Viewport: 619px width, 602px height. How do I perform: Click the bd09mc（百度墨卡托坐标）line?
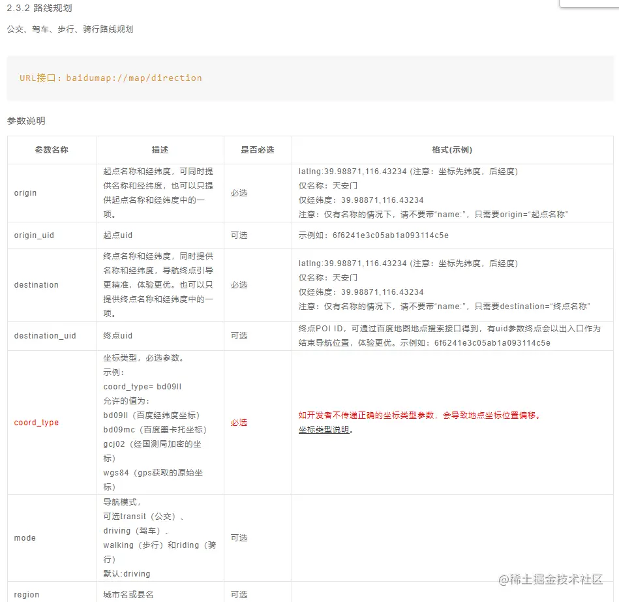155,430
